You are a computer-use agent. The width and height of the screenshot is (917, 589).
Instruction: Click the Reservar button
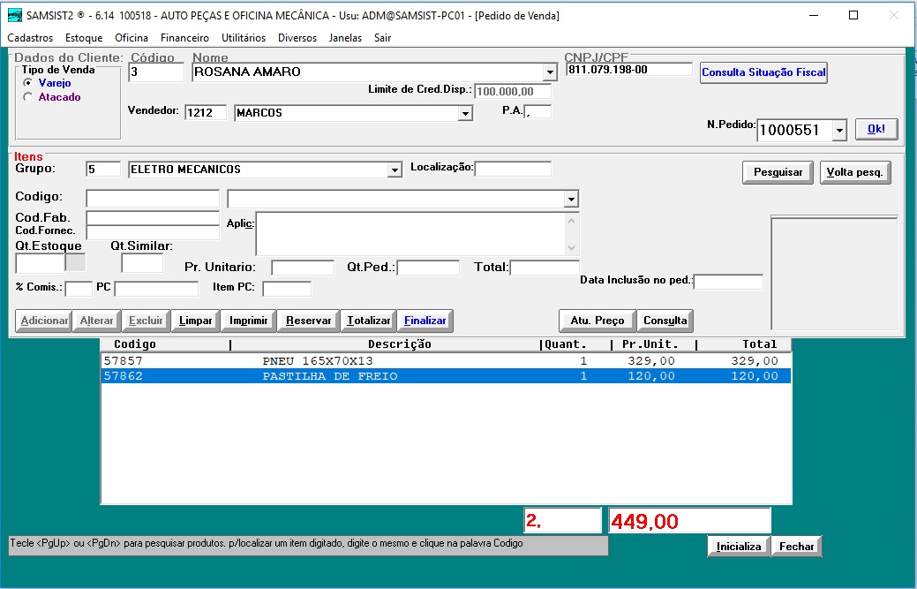[308, 321]
